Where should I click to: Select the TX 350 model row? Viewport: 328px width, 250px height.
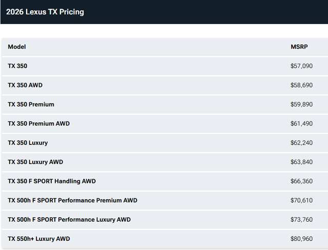tap(18, 66)
